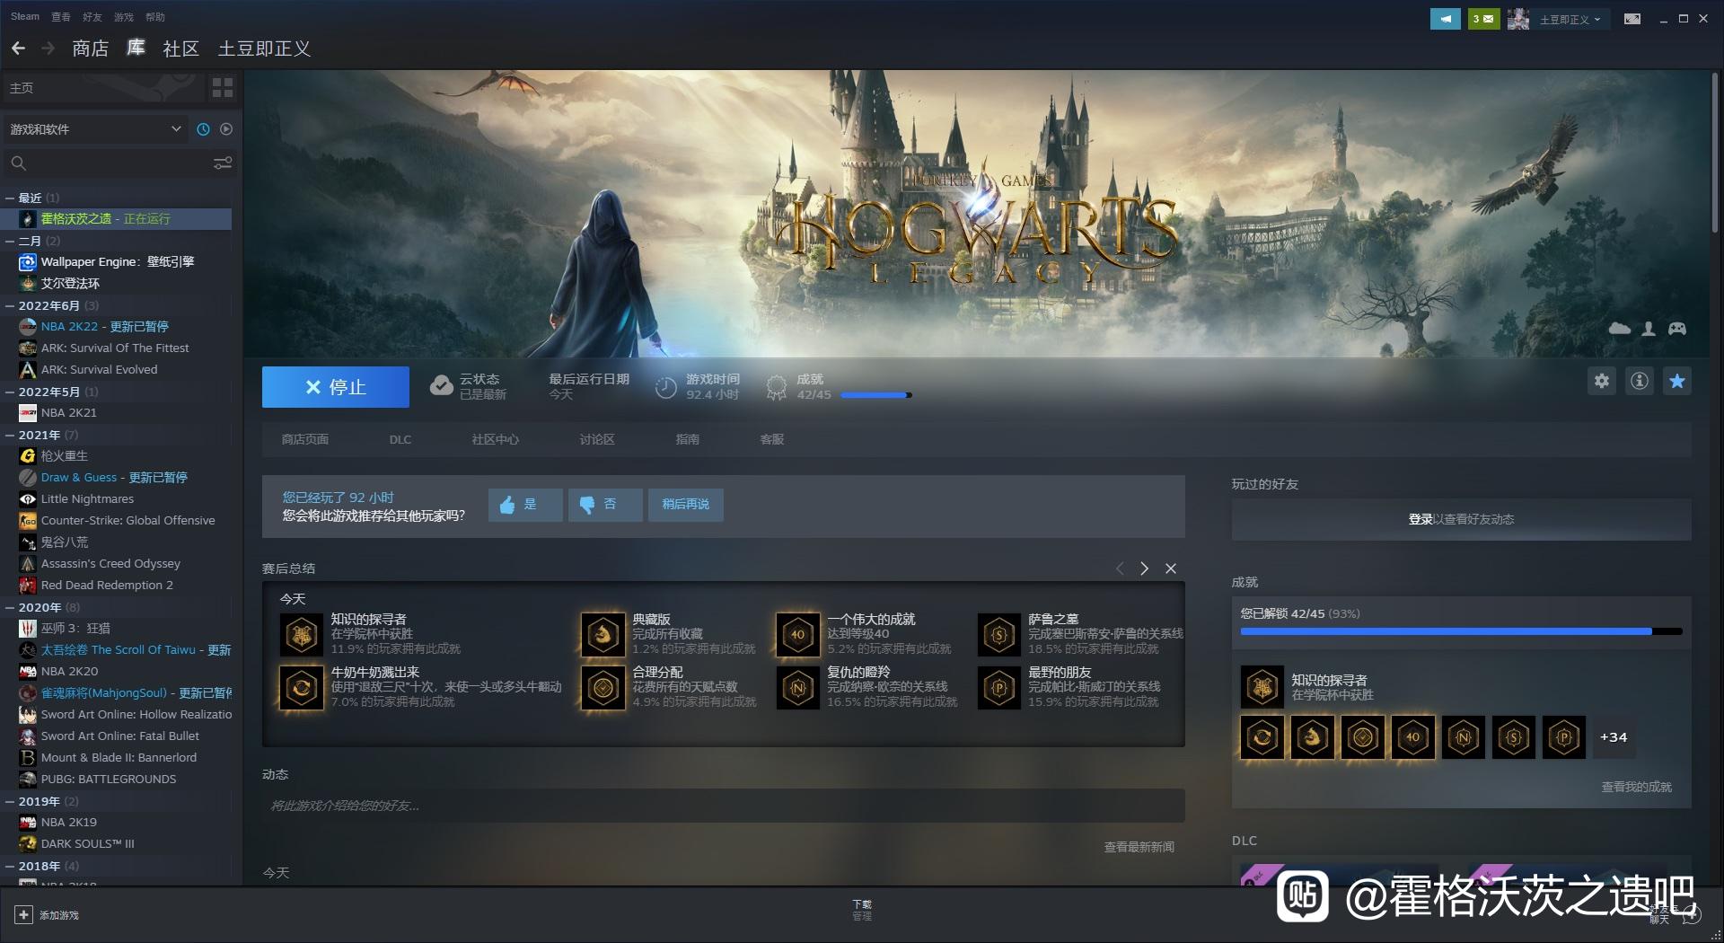Click the 萨鲁之墓 achievement icon
1724x943 pixels.
[x=999, y=635]
